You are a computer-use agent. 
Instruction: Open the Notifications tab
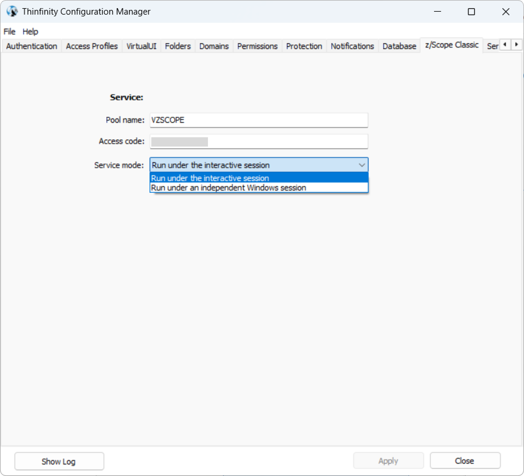pyautogui.click(x=352, y=46)
